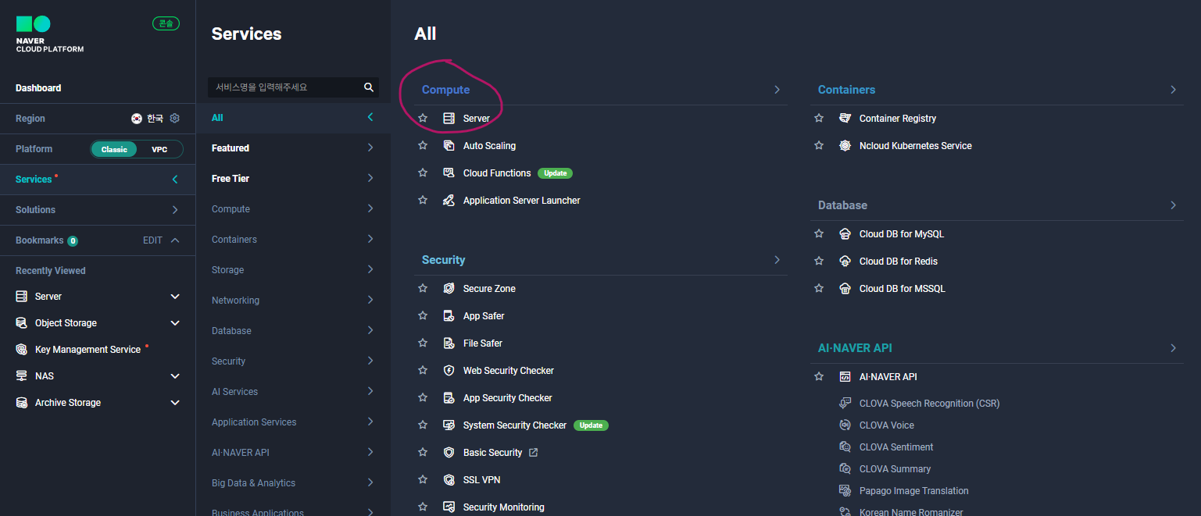Open Region settings gear icon
This screenshot has width=1201, height=516.
click(175, 119)
